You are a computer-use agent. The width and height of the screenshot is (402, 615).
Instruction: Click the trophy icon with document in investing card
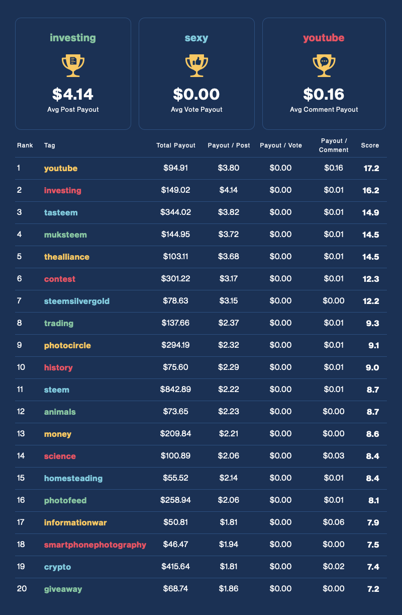coord(73,66)
